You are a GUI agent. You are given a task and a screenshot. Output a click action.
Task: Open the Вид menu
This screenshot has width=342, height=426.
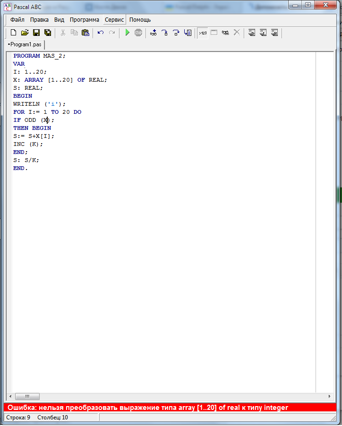point(59,20)
